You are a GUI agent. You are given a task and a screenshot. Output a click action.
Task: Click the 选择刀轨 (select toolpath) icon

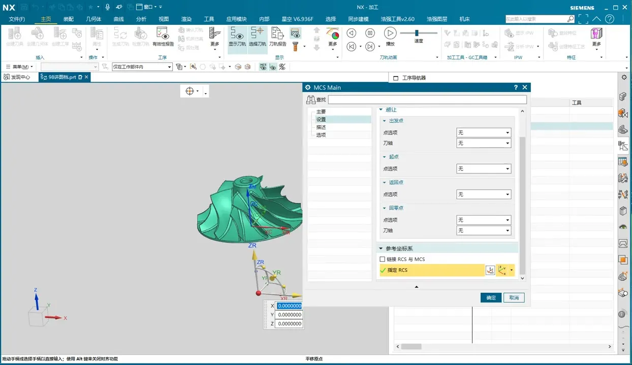tap(257, 36)
